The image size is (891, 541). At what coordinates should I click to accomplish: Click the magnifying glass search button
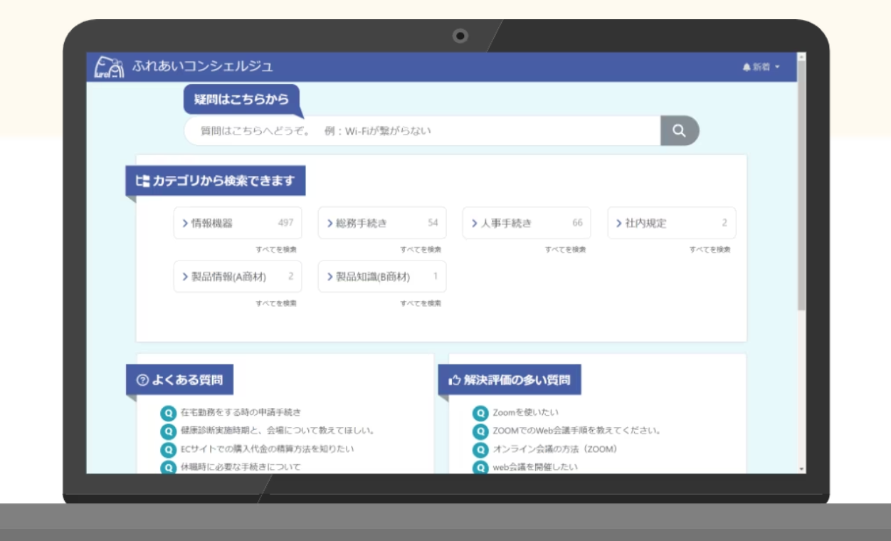coord(679,131)
